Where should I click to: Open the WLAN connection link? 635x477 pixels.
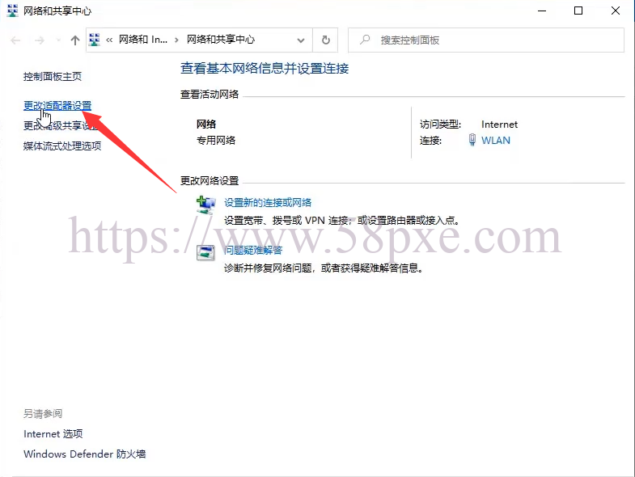[496, 141]
